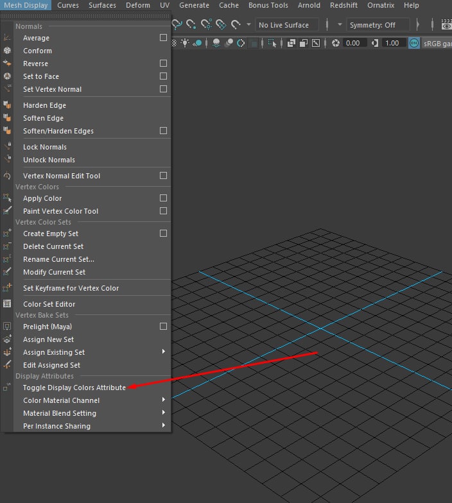Choose Rename Current Set...
Screen dimensions: 452x503
59,259
